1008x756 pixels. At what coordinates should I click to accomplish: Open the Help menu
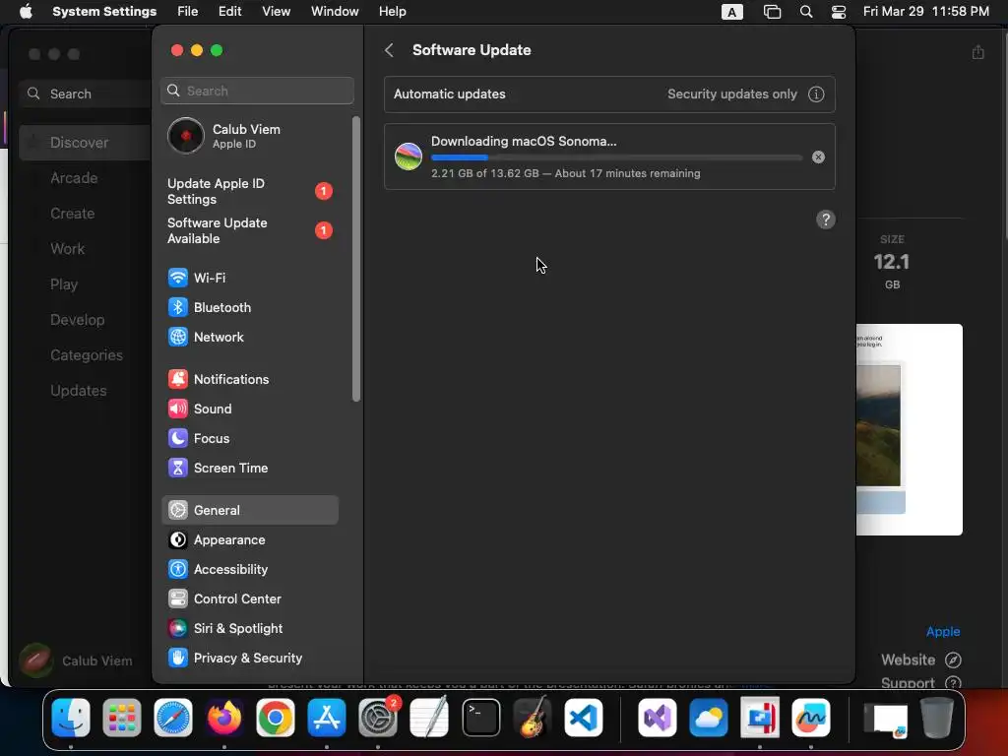click(392, 12)
